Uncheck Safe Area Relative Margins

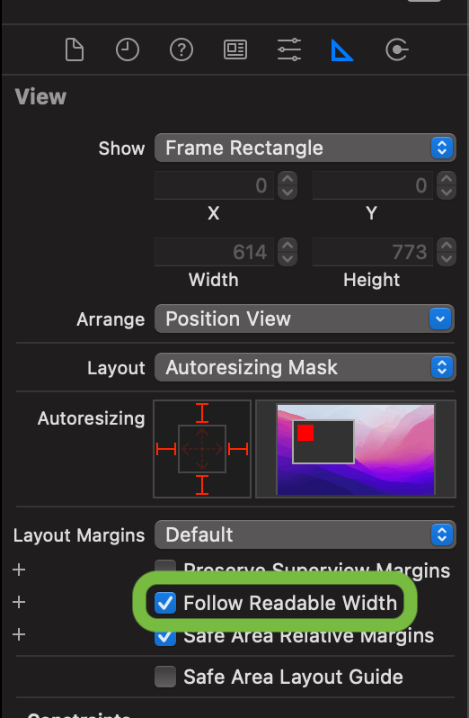coord(165,636)
